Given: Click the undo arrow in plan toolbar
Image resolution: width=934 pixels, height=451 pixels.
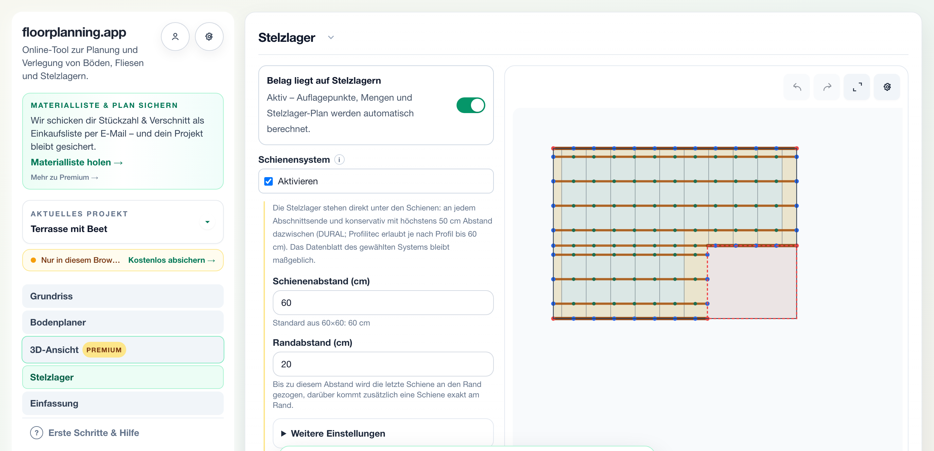Looking at the screenshot, I should (x=797, y=87).
